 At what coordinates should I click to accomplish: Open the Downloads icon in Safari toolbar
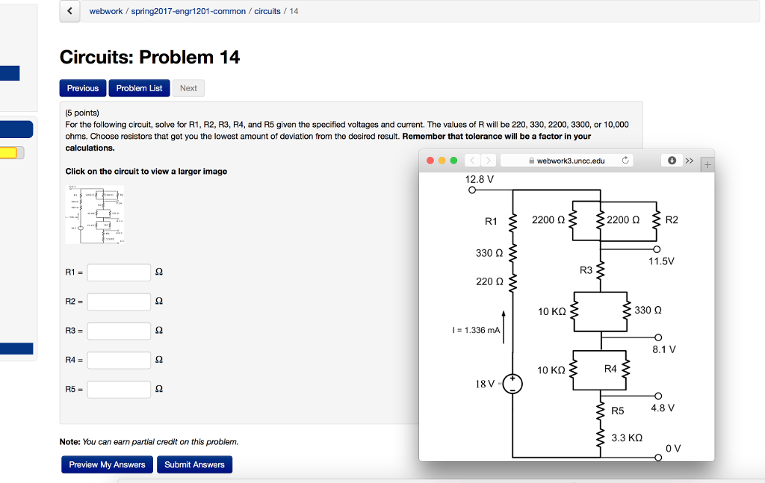tap(671, 161)
